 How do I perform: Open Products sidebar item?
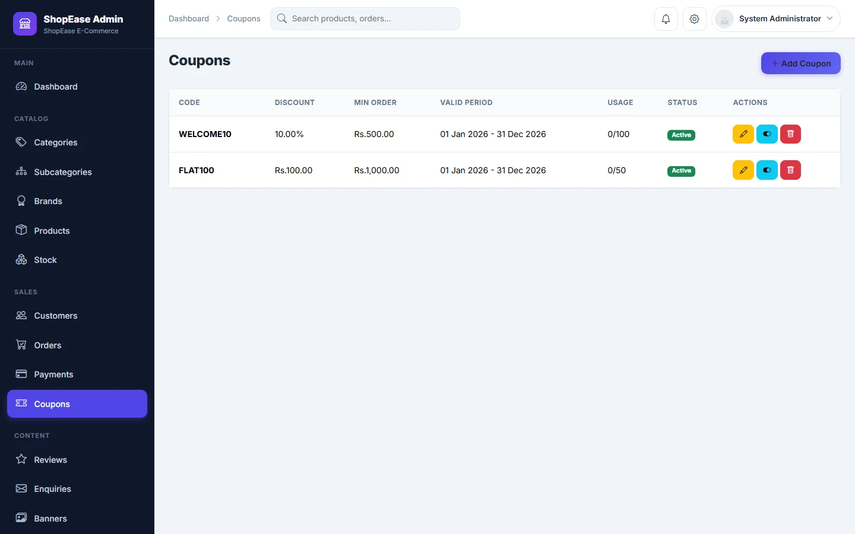[77, 231]
